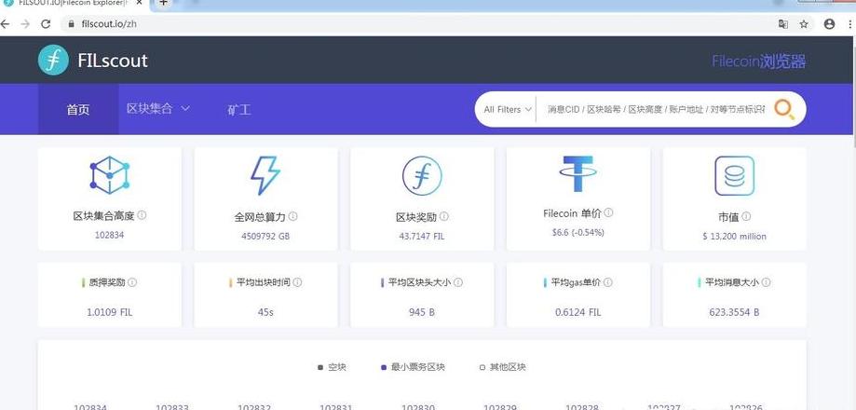Toggle the 空块 legend item
This screenshot has height=410, width=856.
(332, 367)
